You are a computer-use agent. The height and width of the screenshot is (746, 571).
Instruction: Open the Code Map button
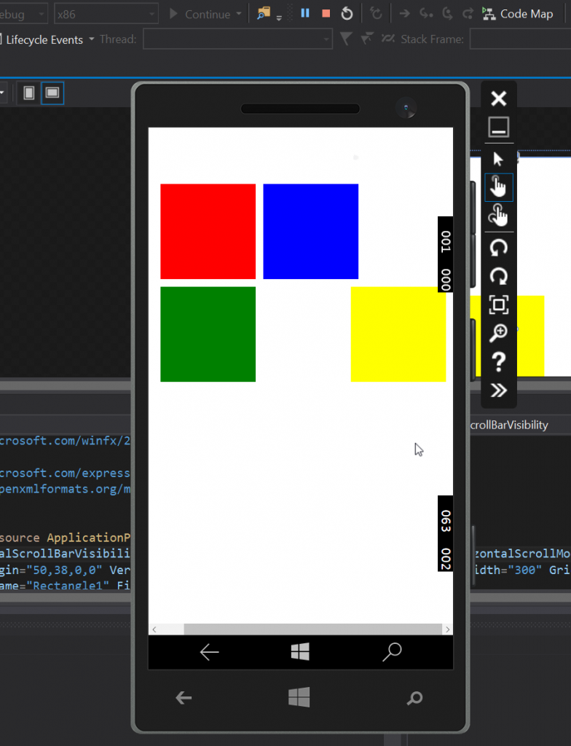(x=518, y=14)
